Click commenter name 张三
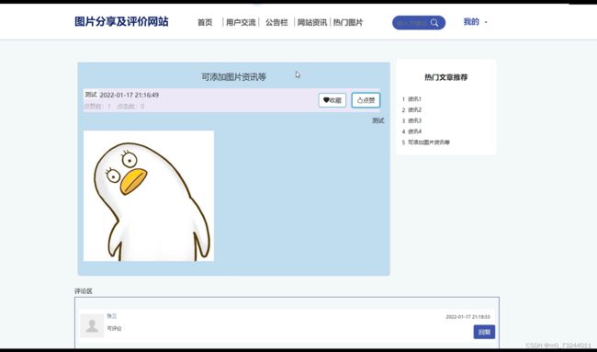The height and width of the screenshot is (352, 597). (x=111, y=316)
